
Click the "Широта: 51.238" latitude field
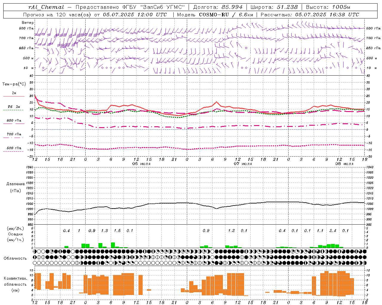(274, 7)
